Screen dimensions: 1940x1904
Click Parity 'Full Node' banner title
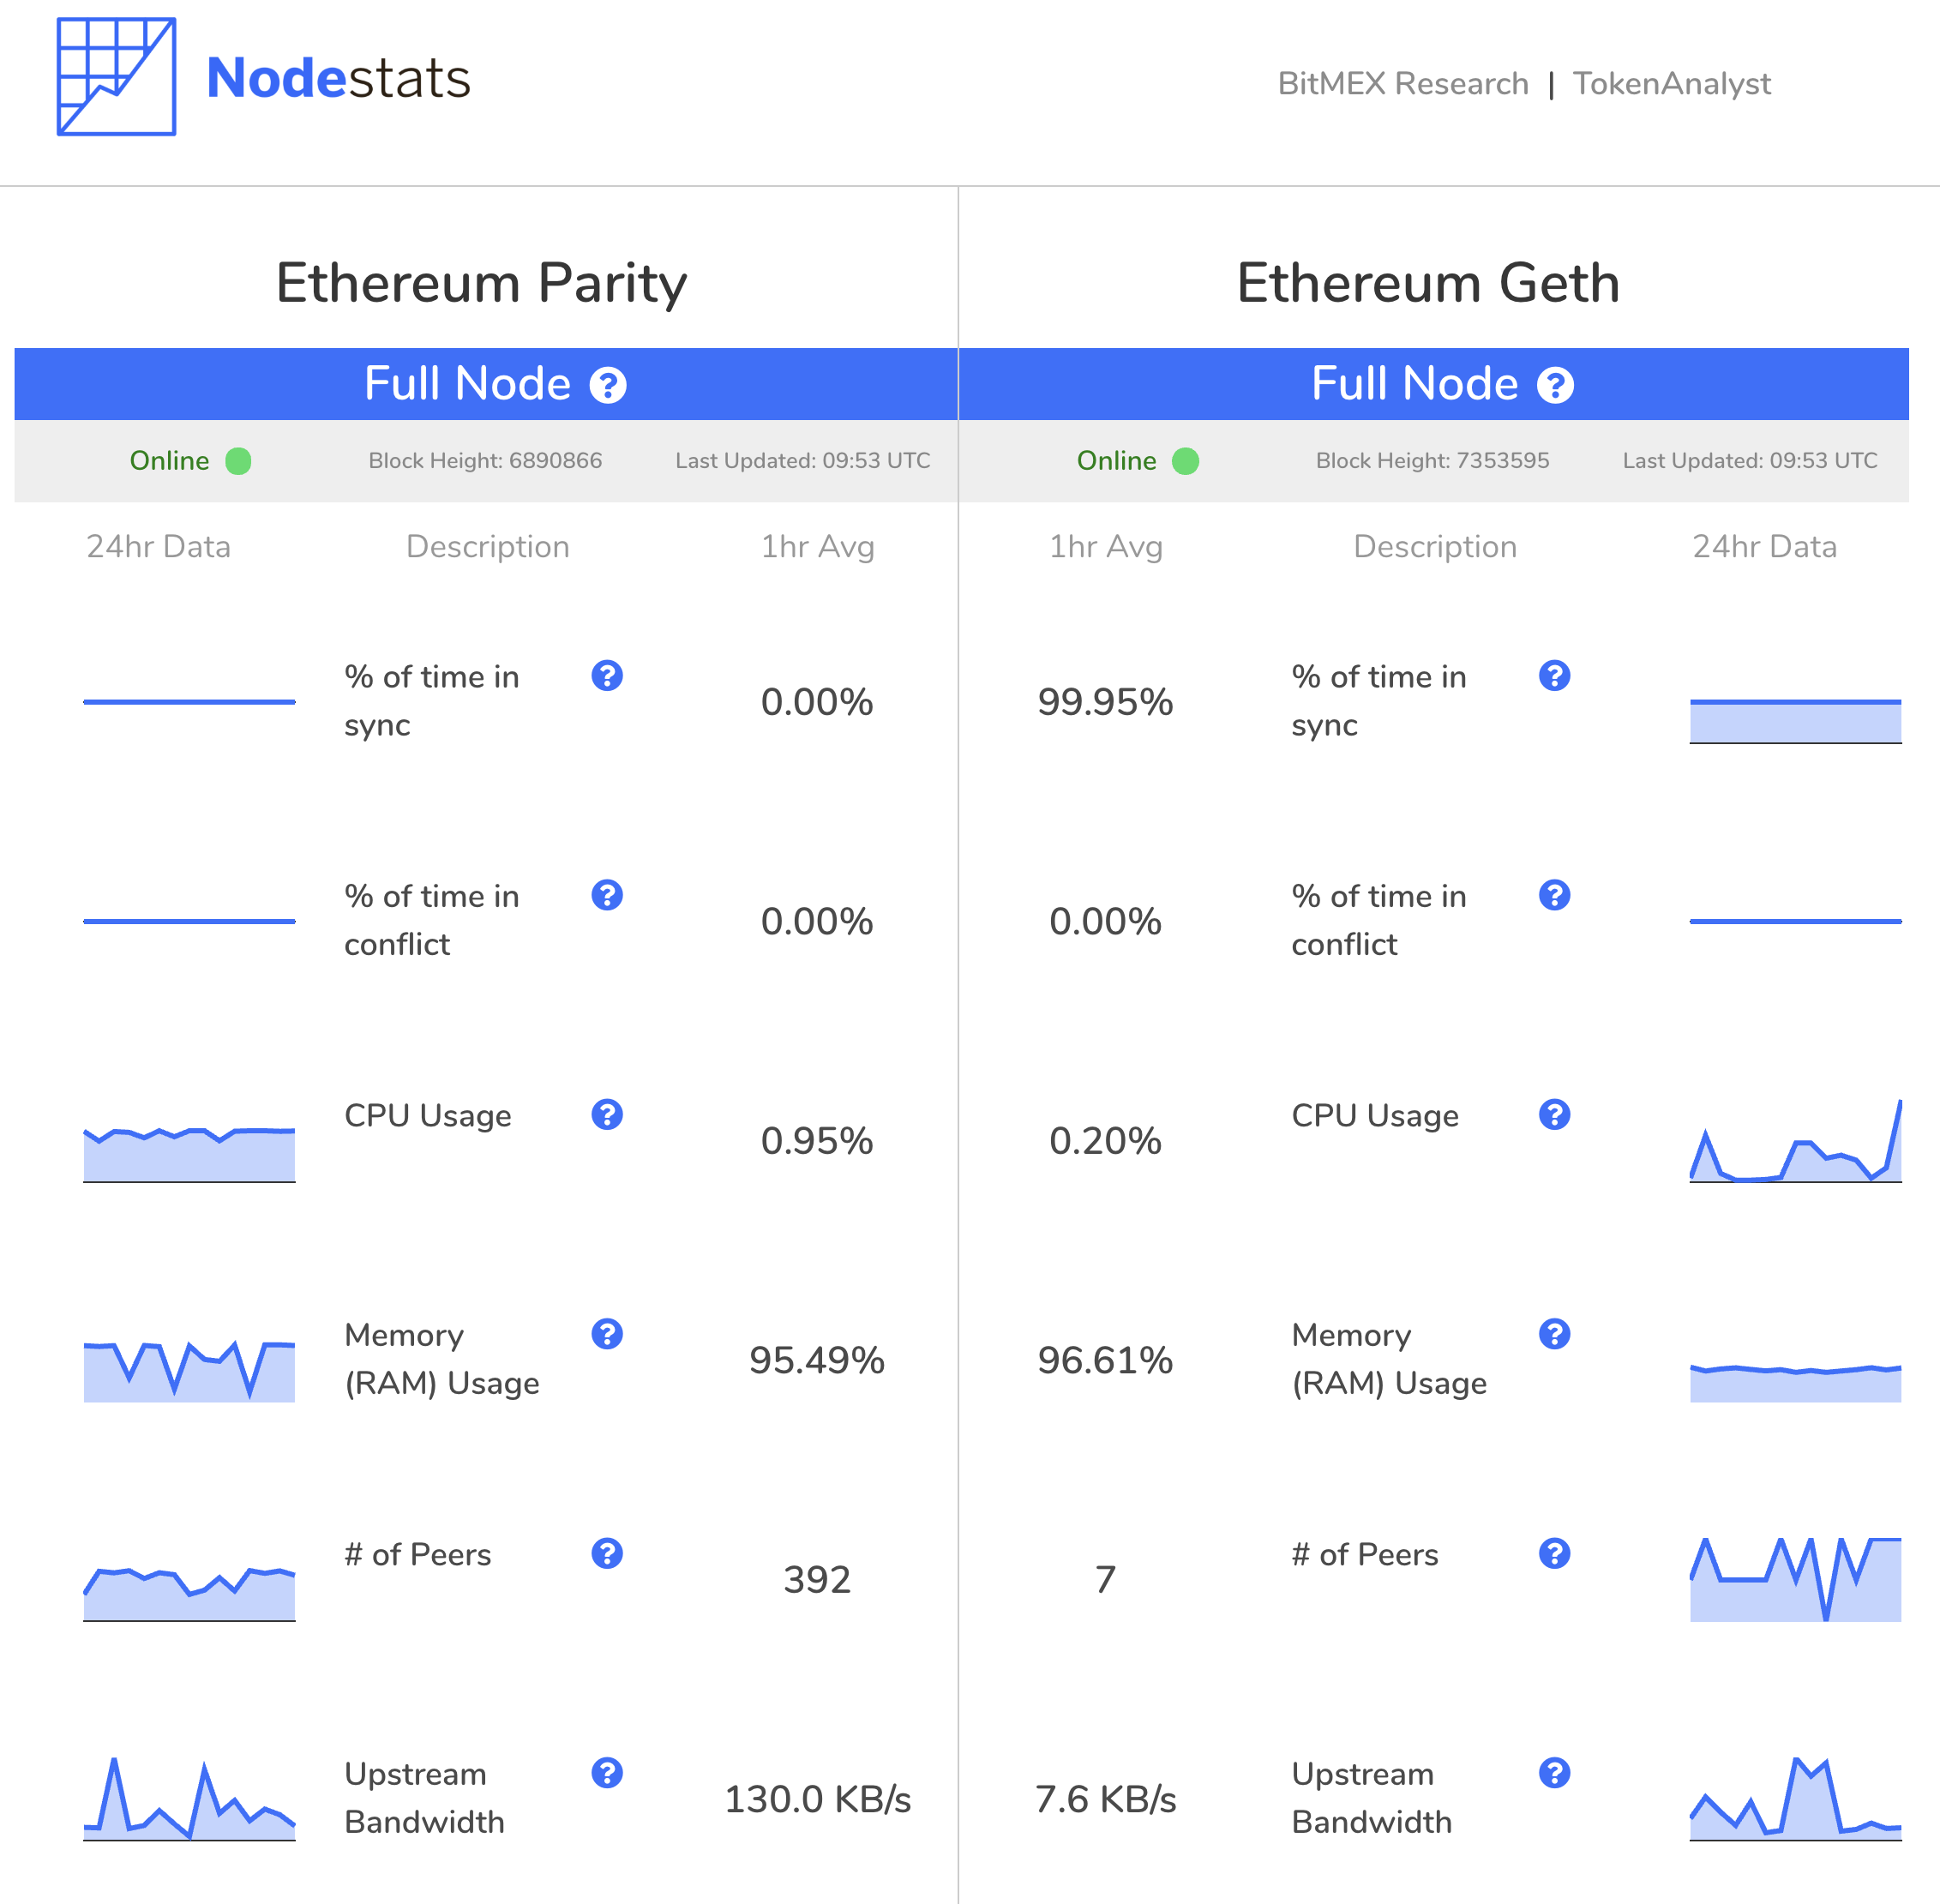[x=467, y=384]
